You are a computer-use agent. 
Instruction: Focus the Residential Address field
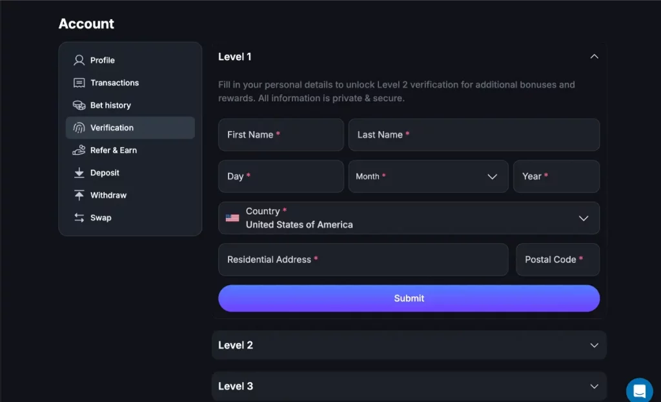coord(363,259)
